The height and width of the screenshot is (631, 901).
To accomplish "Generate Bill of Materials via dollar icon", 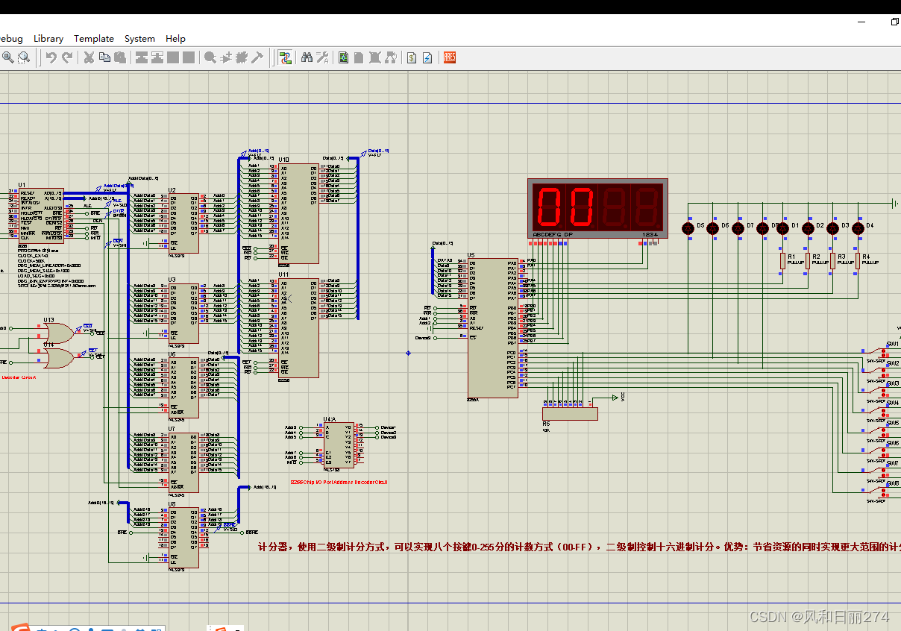I will [412, 57].
